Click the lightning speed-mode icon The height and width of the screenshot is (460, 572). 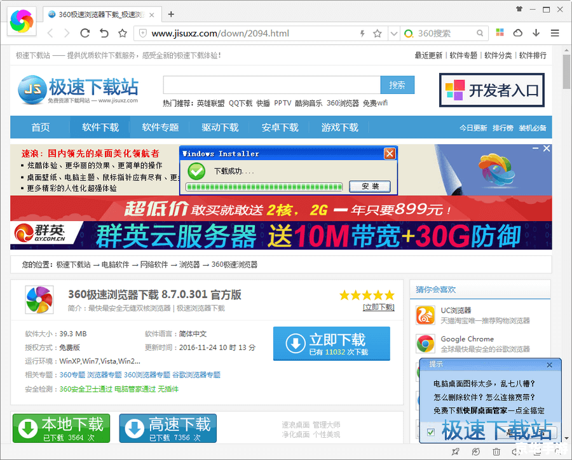pos(362,34)
